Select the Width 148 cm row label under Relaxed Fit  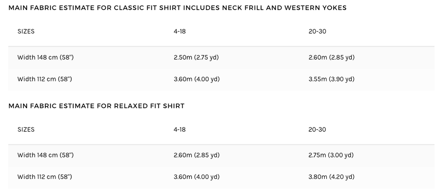coord(45,155)
